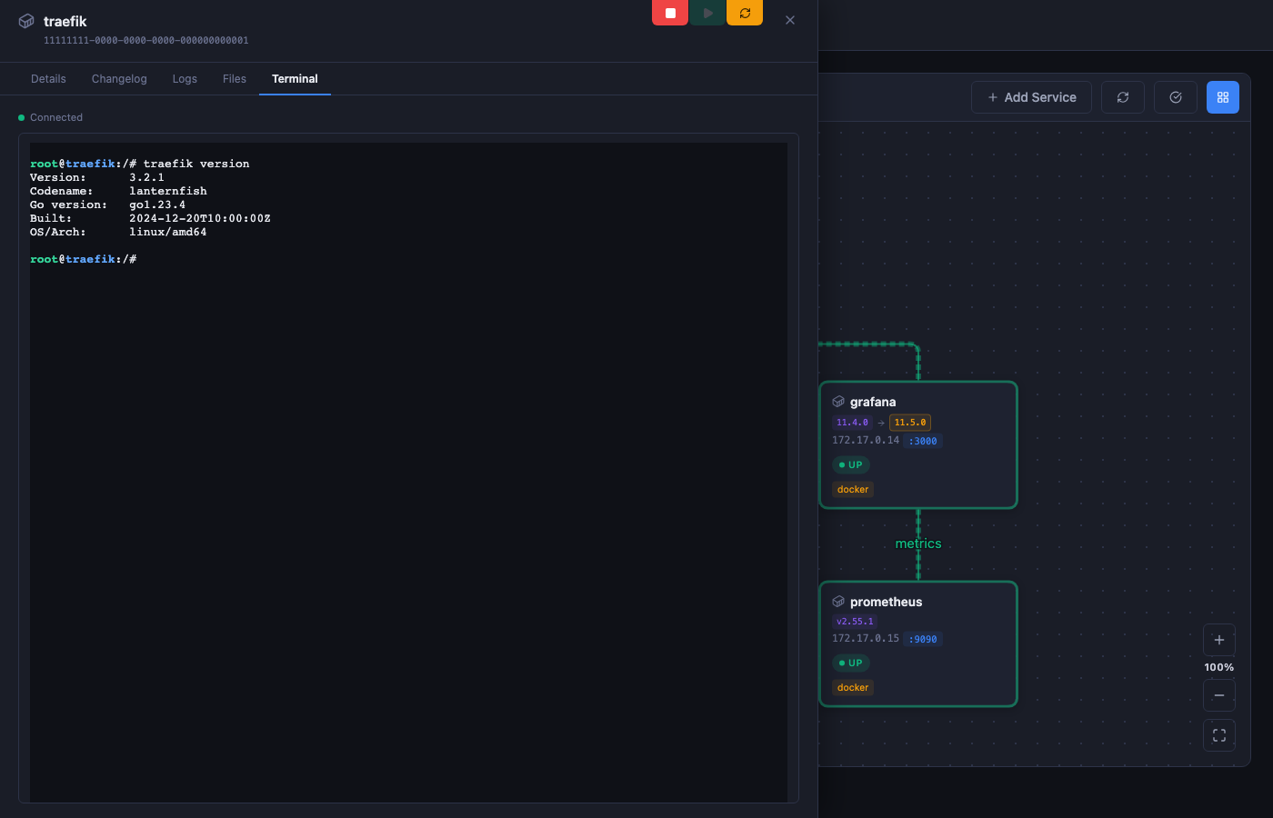
Task: Click grafana port badge :3000
Action: [x=923, y=441]
